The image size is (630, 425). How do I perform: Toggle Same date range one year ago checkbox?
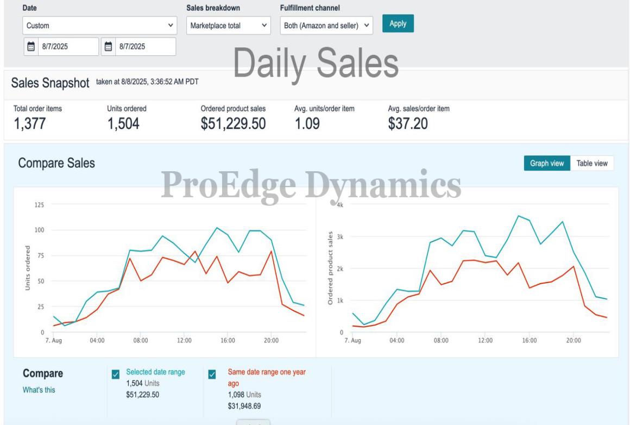coord(212,374)
